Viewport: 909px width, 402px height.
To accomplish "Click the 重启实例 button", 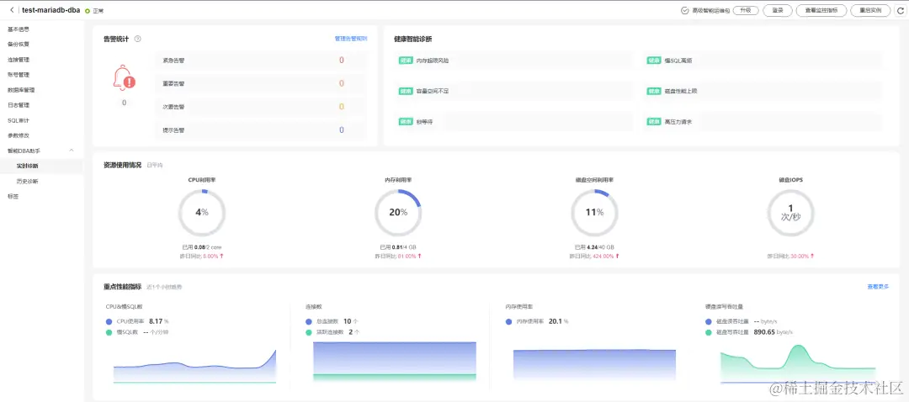I will 871,10.
